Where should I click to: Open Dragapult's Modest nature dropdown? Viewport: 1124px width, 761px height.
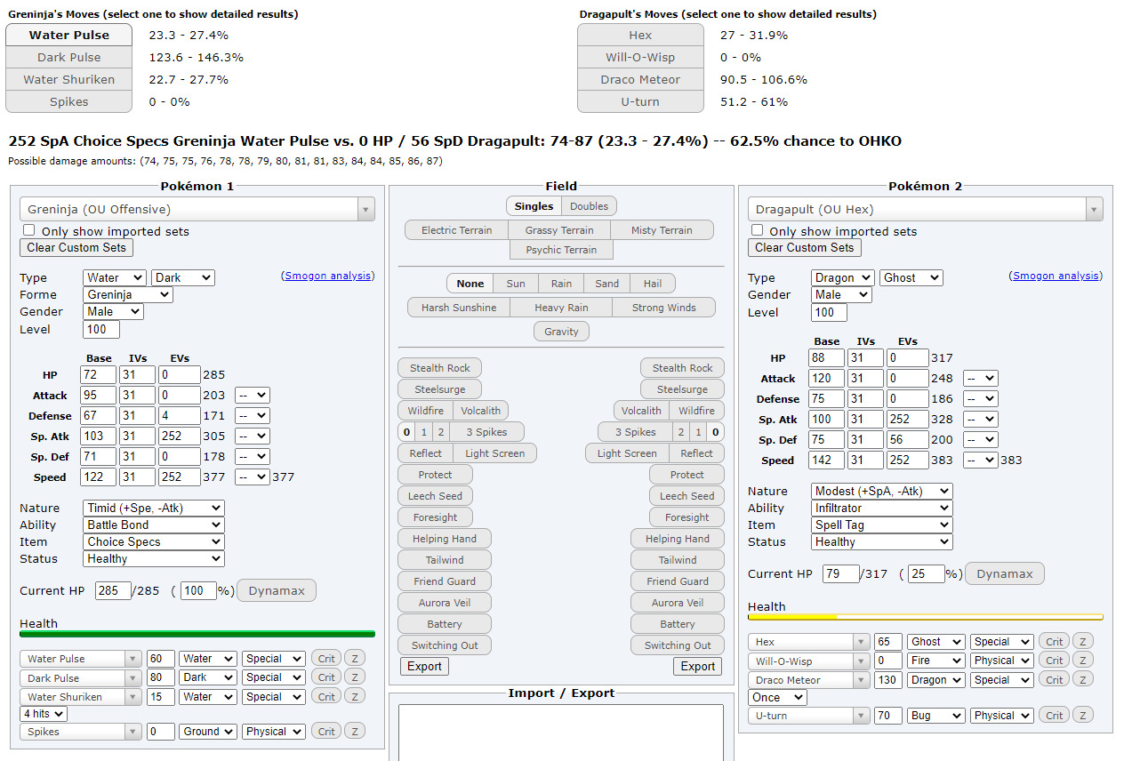tap(882, 491)
